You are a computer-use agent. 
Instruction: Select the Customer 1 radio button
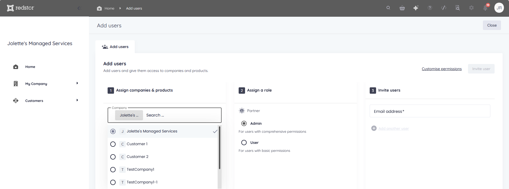click(x=113, y=144)
